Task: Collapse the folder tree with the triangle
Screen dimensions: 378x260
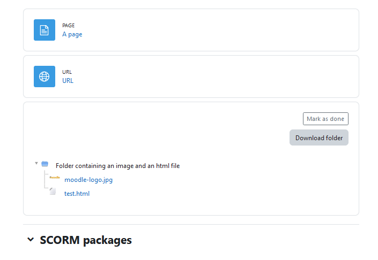Action: pos(36,163)
